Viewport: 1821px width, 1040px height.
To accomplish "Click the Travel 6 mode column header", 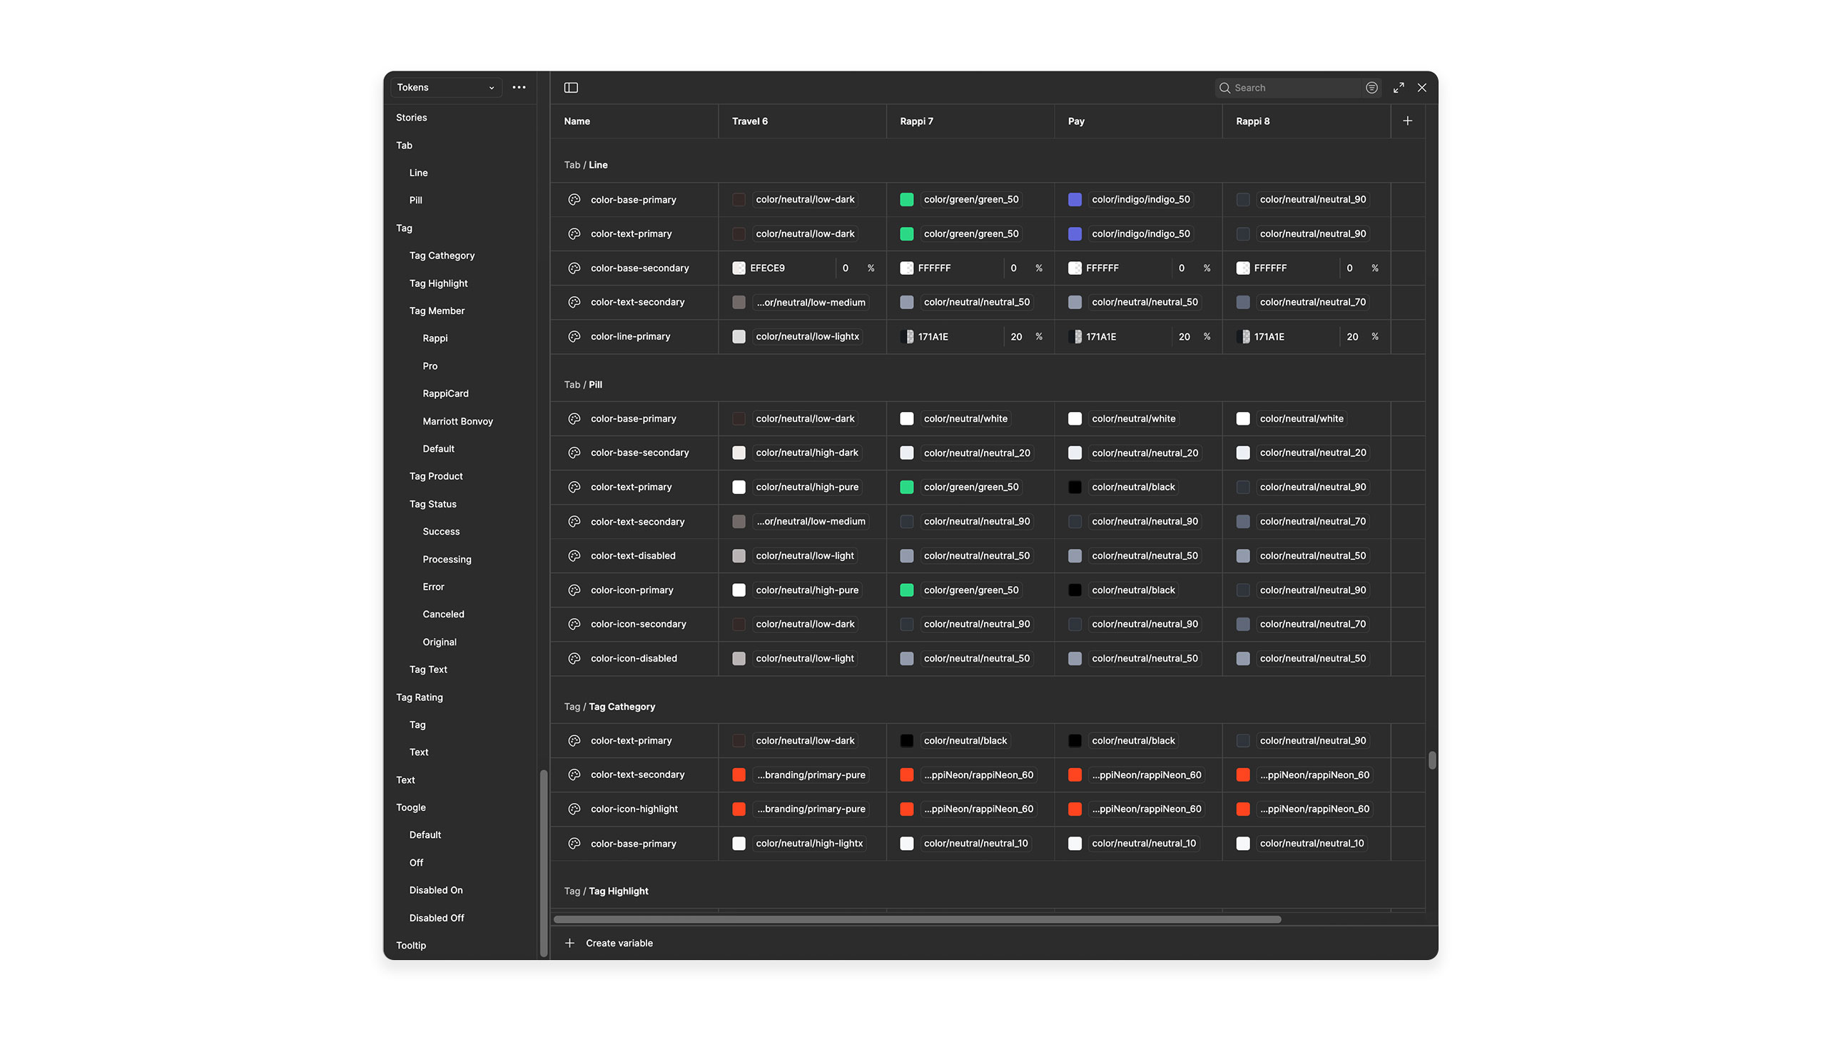I will [x=749, y=121].
